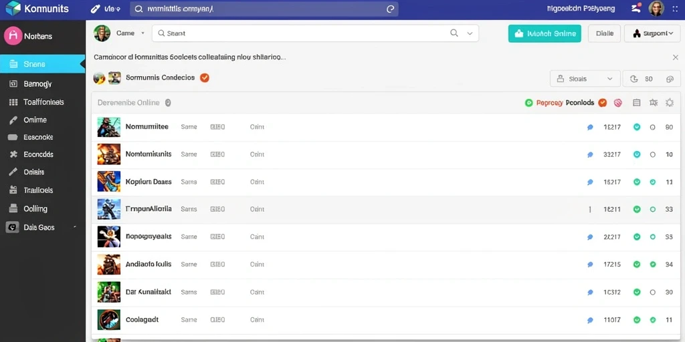The image size is (685, 342).
Task: Expand the Sloais dropdown
Action: point(585,79)
